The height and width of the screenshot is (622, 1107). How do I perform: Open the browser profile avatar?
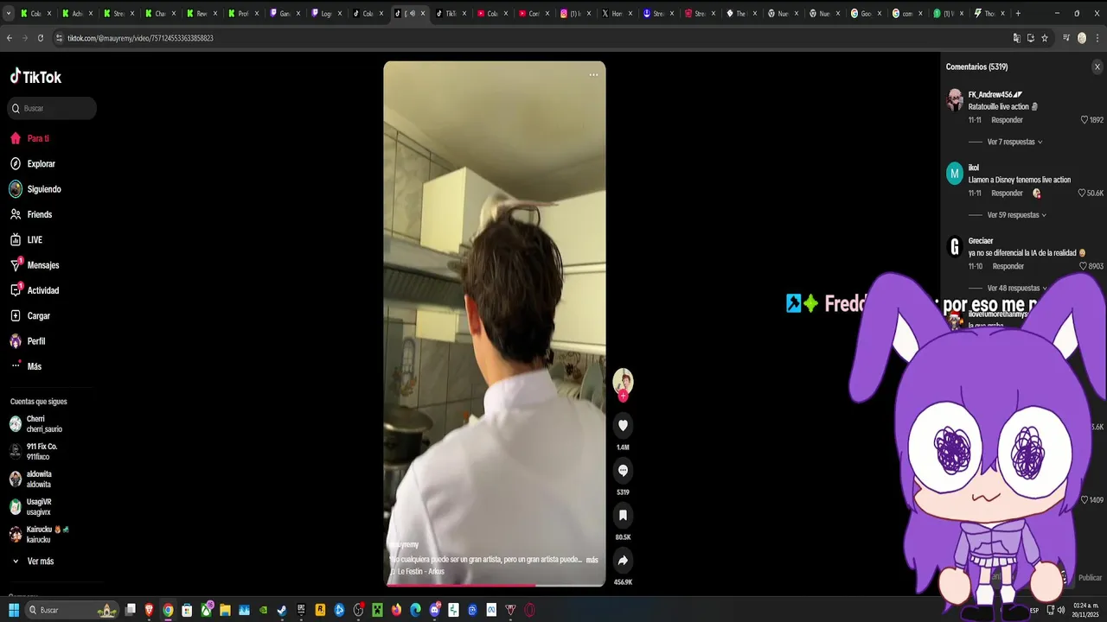click(x=1082, y=38)
